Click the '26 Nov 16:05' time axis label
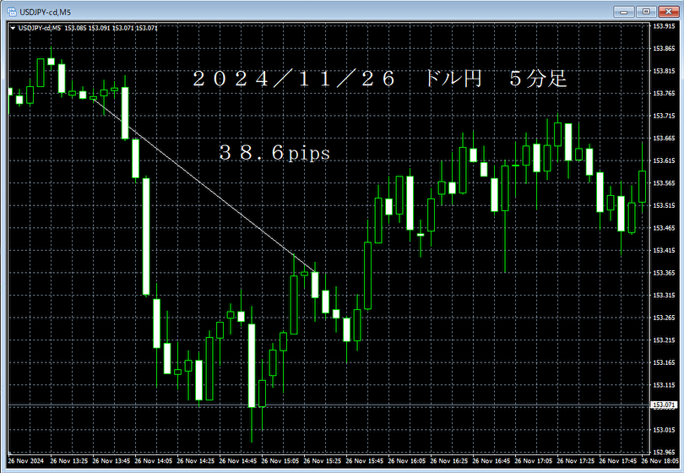The image size is (684, 473). coord(406,461)
